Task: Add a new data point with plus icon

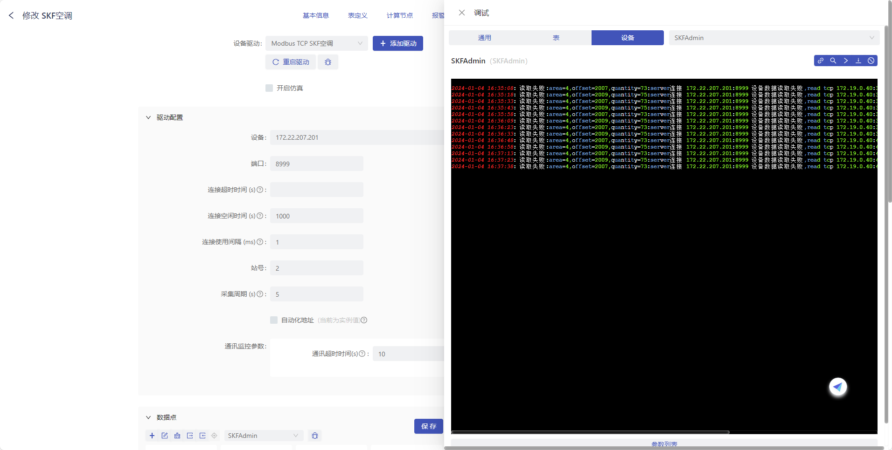Action: [x=152, y=436]
